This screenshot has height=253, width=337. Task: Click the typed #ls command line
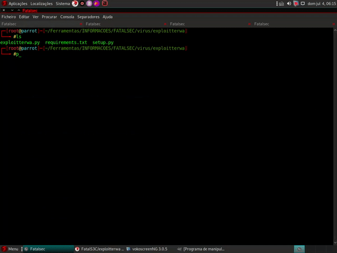click(17, 37)
